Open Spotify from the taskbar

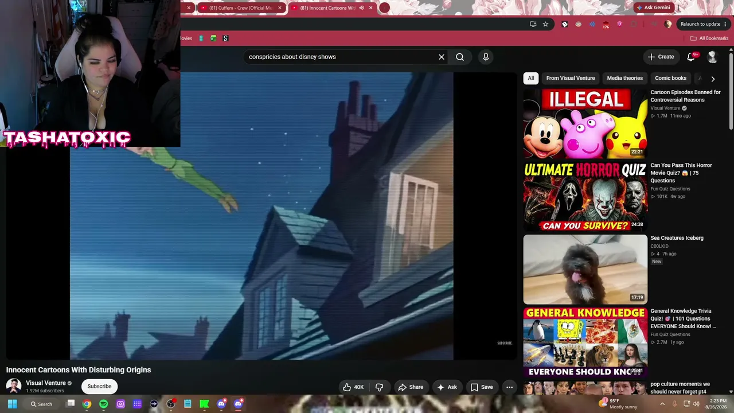pyautogui.click(x=103, y=404)
